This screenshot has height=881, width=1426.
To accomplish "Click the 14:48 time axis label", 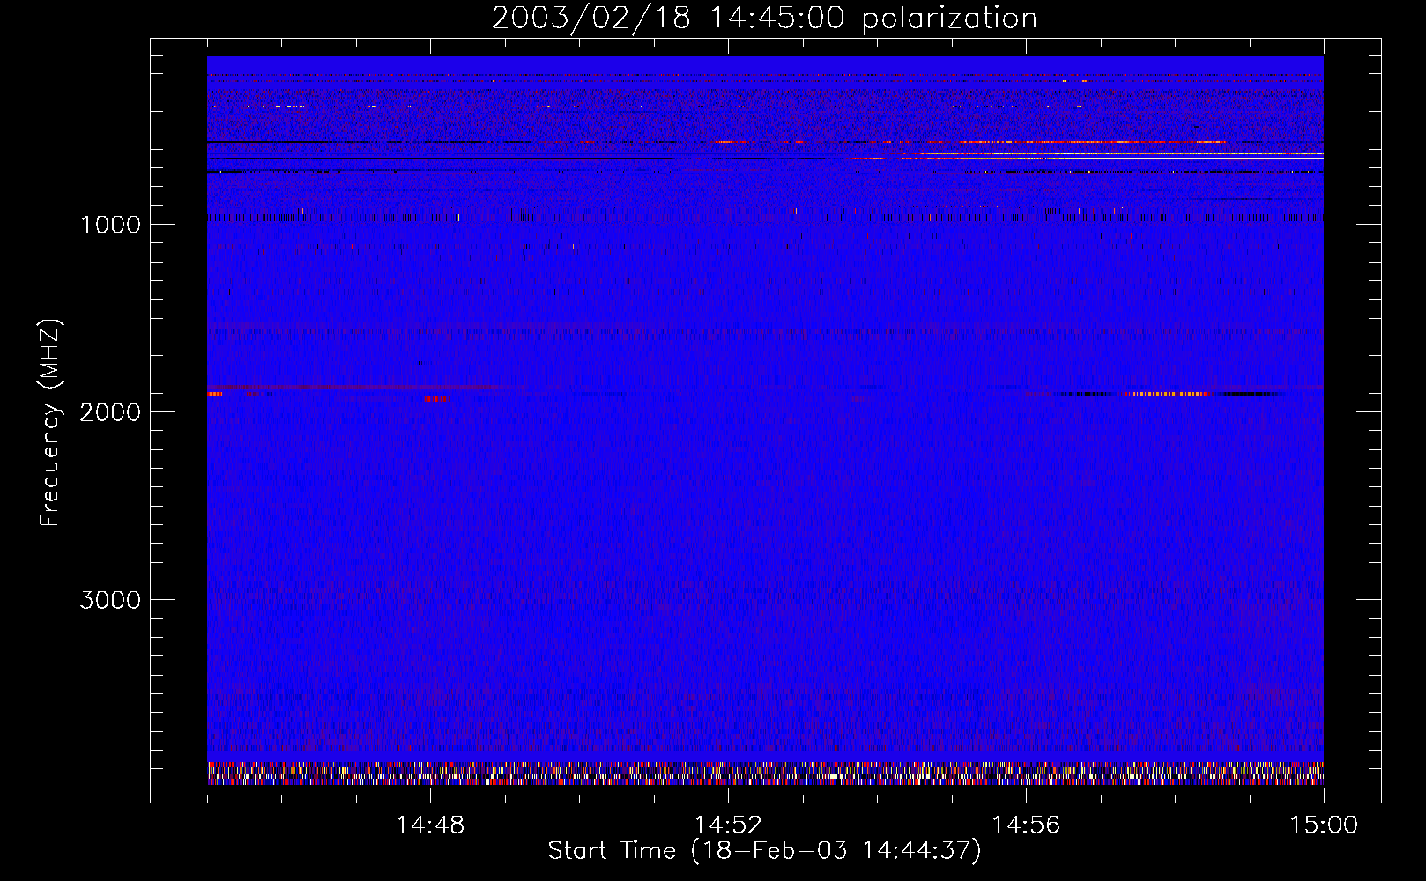I will tap(430, 825).
